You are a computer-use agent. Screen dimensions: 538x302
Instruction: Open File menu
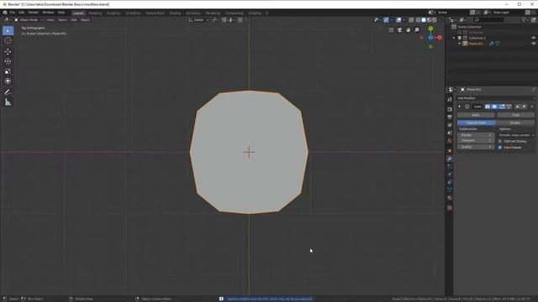pos(13,13)
